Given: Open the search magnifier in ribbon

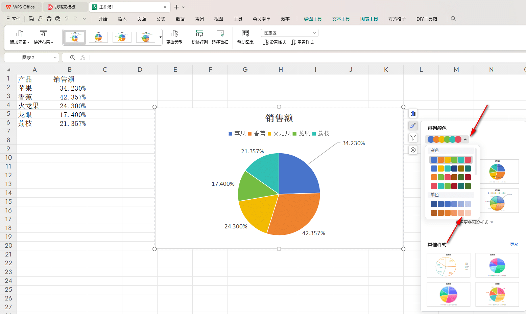Looking at the screenshot, I should [453, 19].
